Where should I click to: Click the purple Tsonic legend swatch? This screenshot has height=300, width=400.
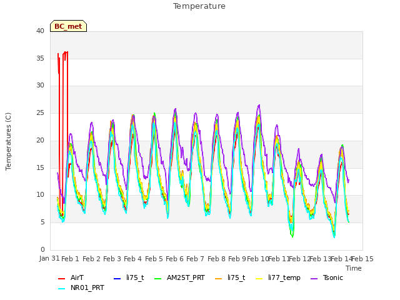(314, 279)
